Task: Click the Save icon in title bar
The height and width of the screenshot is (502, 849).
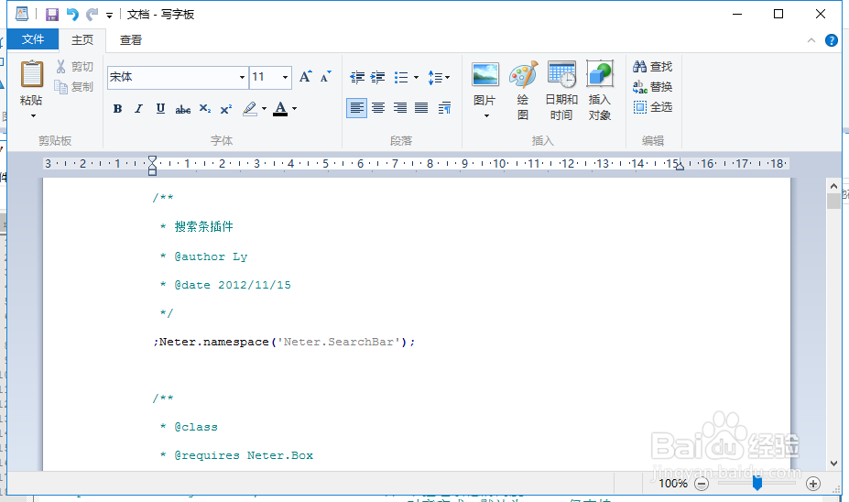Action: tap(52, 14)
